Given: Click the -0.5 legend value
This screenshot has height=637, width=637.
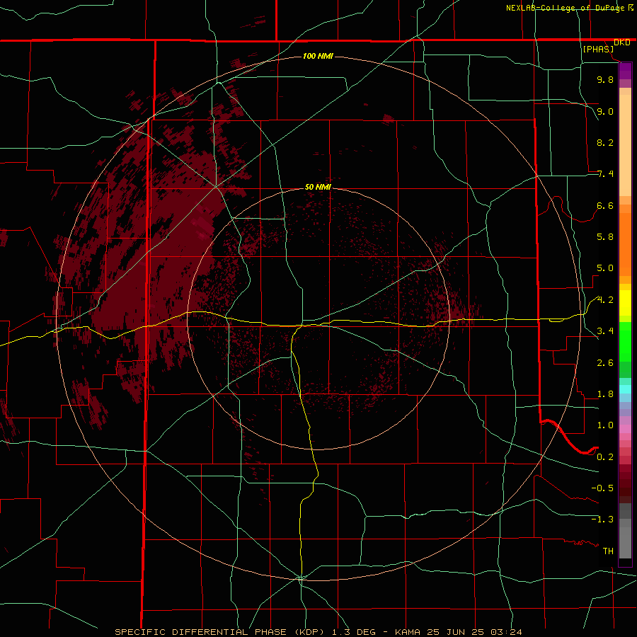Looking at the screenshot, I should tap(602, 488).
